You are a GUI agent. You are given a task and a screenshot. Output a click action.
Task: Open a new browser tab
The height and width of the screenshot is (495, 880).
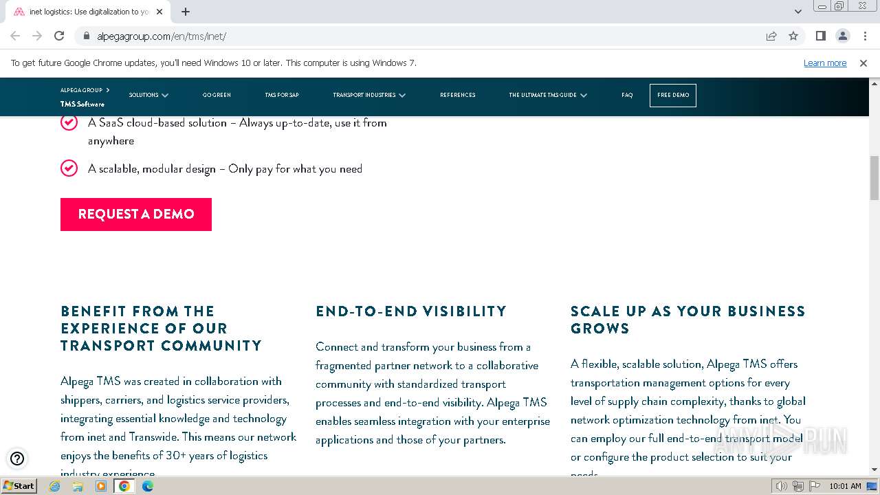tap(186, 12)
